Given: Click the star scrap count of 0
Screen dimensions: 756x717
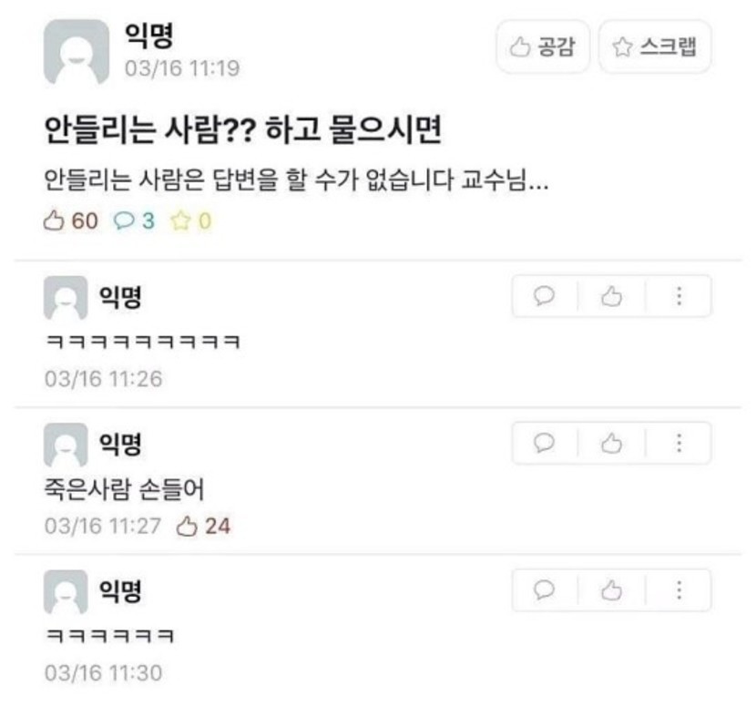Looking at the screenshot, I should (191, 220).
